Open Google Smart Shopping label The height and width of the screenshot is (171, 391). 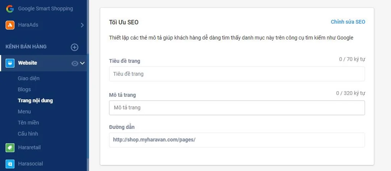(45, 9)
